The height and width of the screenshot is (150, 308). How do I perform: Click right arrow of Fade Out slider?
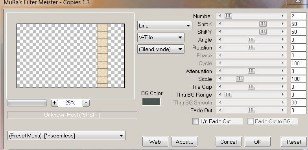(283, 110)
